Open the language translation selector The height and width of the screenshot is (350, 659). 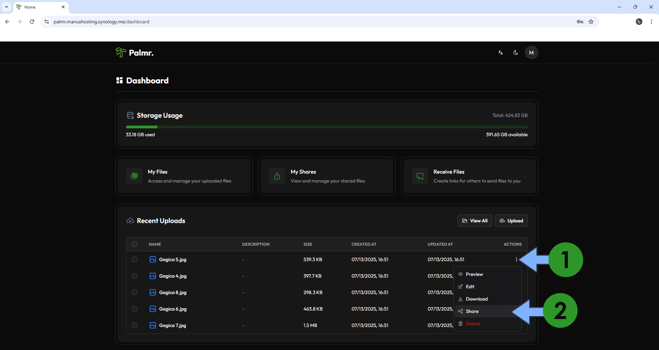[501, 52]
